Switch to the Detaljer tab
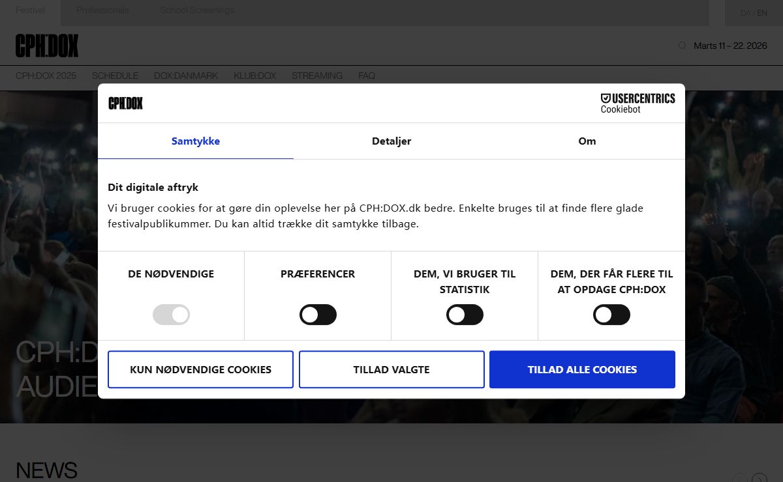 (391, 141)
